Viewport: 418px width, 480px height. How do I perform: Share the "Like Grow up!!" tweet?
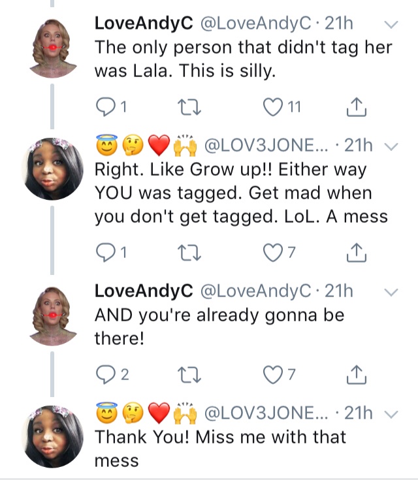pyautogui.click(x=353, y=251)
